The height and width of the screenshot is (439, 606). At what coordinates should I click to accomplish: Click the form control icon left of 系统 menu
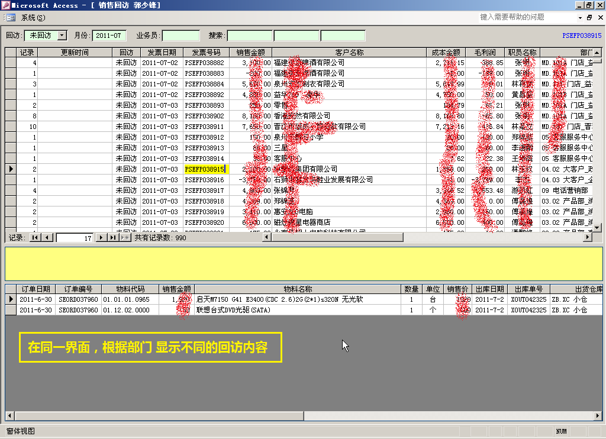click(11, 18)
